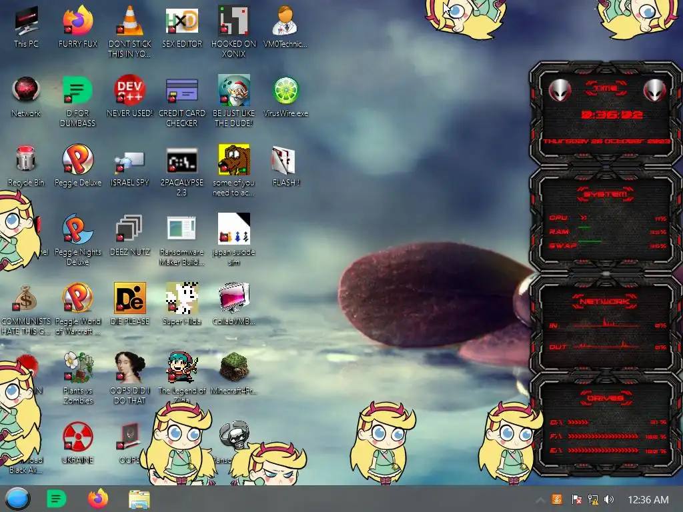The image size is (683, 512).
Task: Open the Super Hilda shortcut
Action: (x=182, y=298)
